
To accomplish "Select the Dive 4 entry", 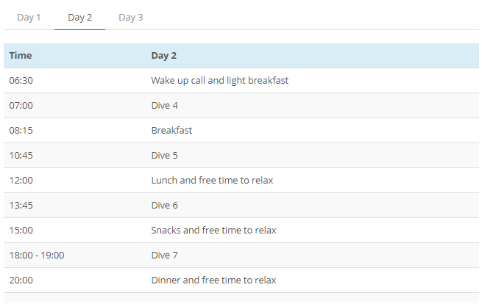I will 164,106.
